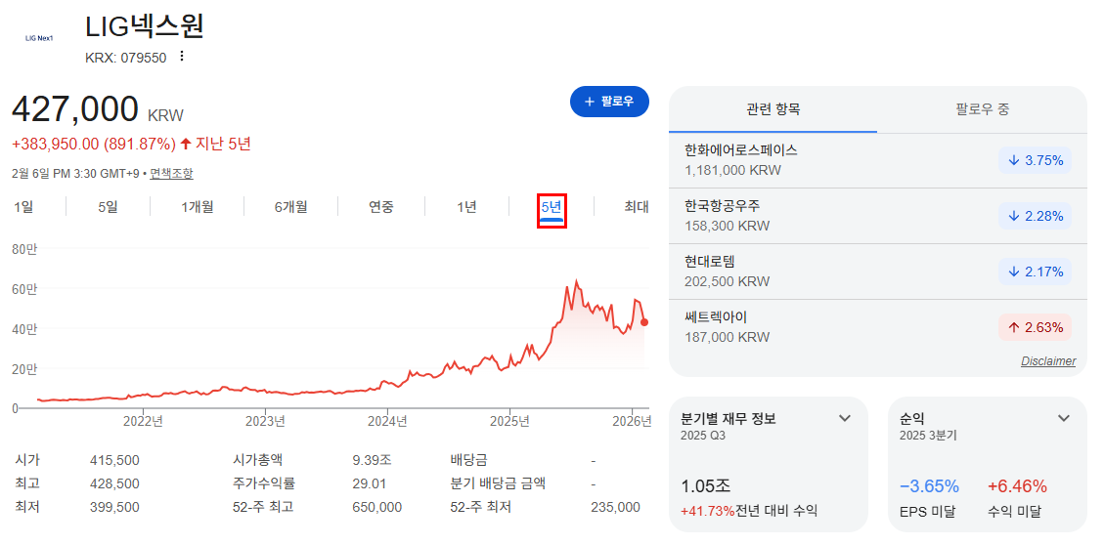Select the 1개월 chart range tab
This screenshot has width=1104, height=545.
tap(198, 207)
